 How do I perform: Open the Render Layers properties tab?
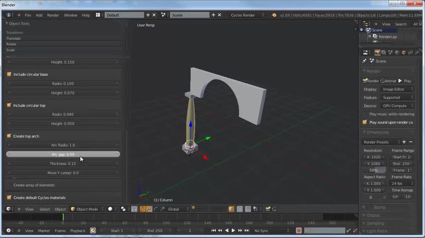(x=384, y=53)
